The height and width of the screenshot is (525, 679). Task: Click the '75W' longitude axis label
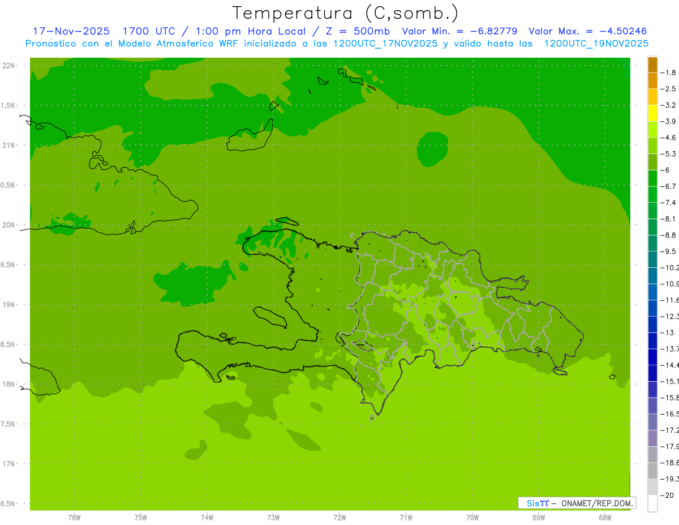click(x=141, y=518)
